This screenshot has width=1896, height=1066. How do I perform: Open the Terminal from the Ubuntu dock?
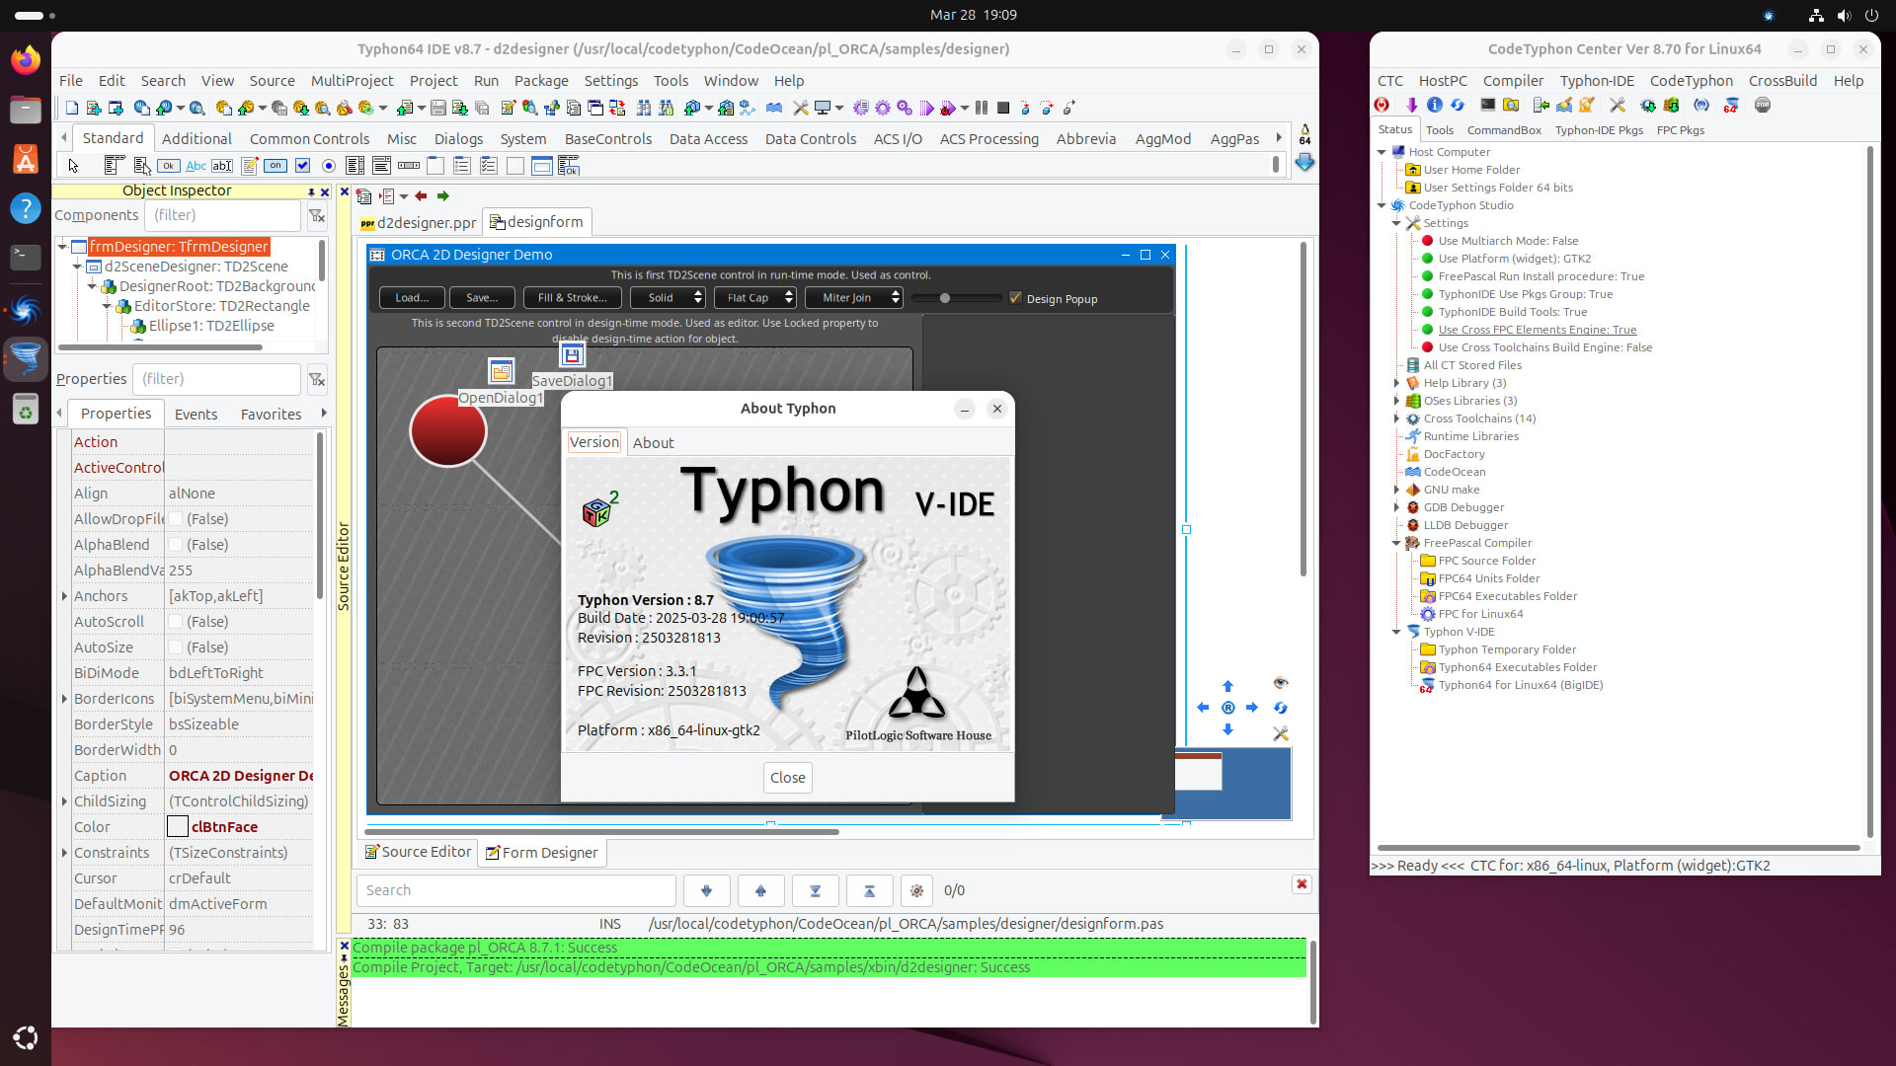26,258
